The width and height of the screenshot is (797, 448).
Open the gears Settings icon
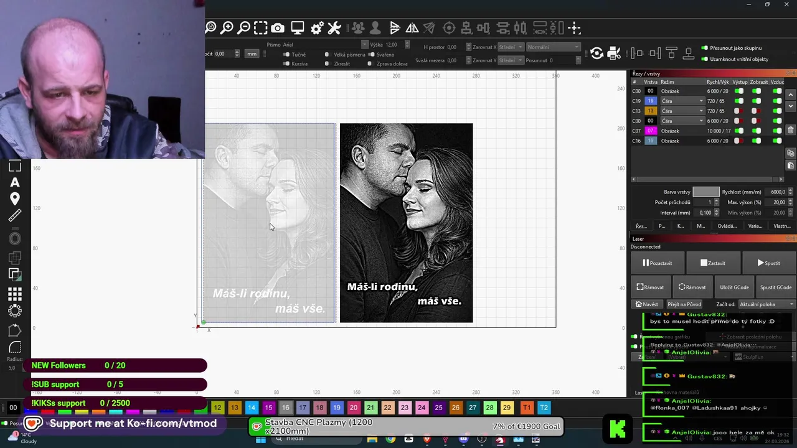[317, 28]
